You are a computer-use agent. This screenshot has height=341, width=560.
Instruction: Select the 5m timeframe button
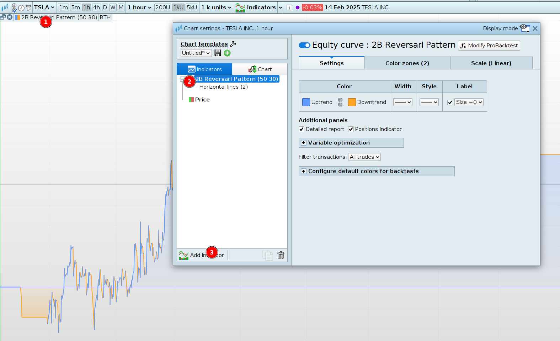click(x=76, y=7)
